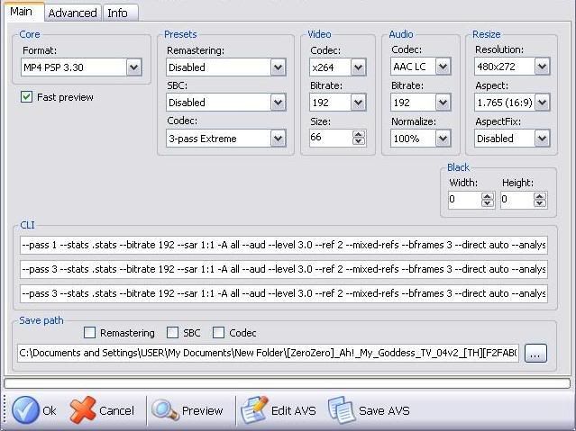The image size is (576, 431).
Task: Open the AspectFix Disabled dropdown
Action: click(512, 139)
